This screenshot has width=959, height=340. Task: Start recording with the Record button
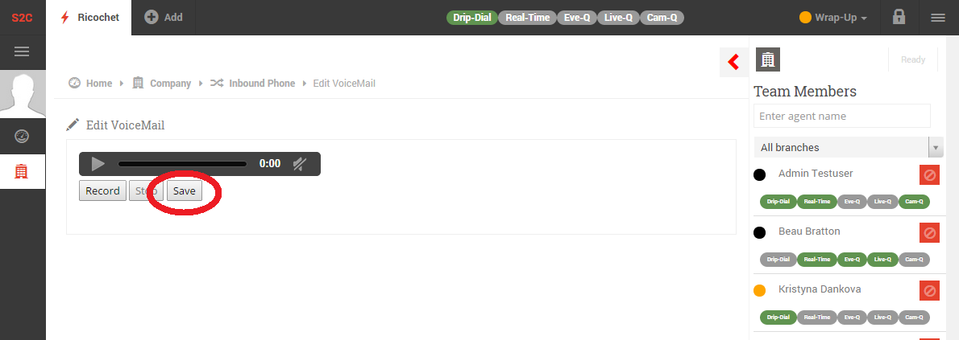click(102, 190)
